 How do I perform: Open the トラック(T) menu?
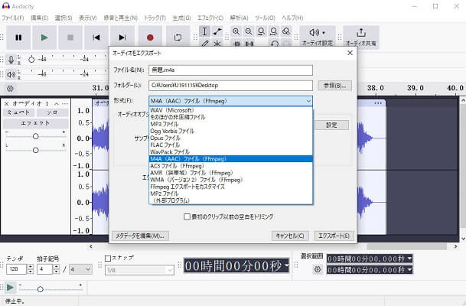tap(155, 18)
